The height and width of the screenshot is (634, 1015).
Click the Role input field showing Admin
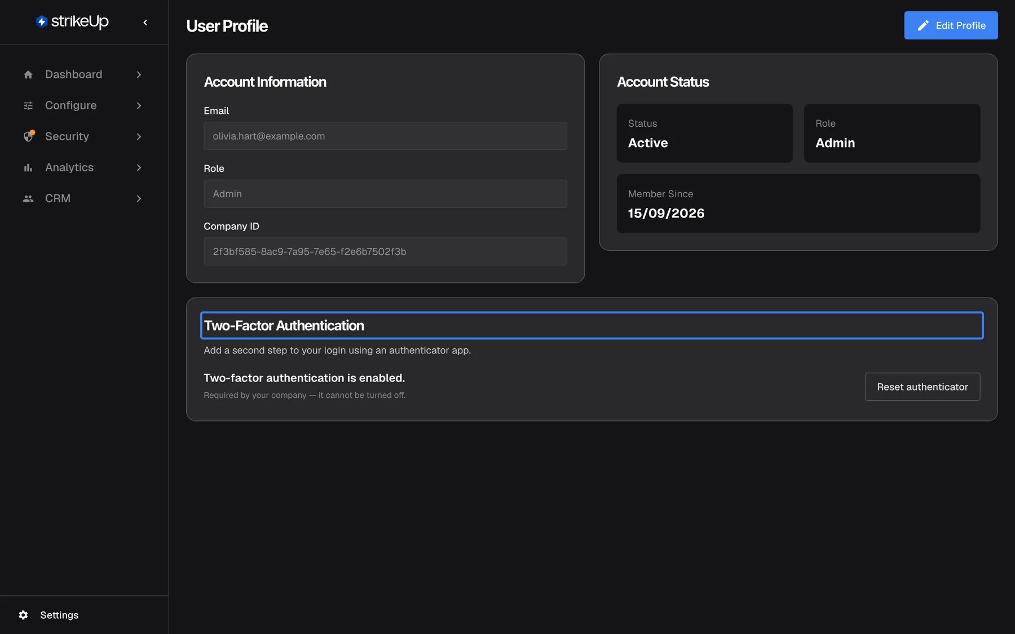point(385,194)
